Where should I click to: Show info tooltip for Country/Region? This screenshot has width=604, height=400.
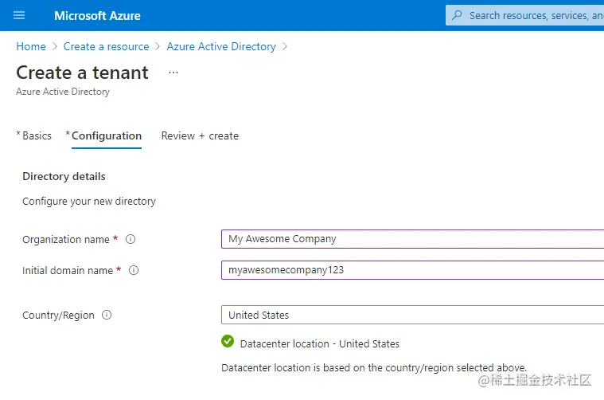107,316
